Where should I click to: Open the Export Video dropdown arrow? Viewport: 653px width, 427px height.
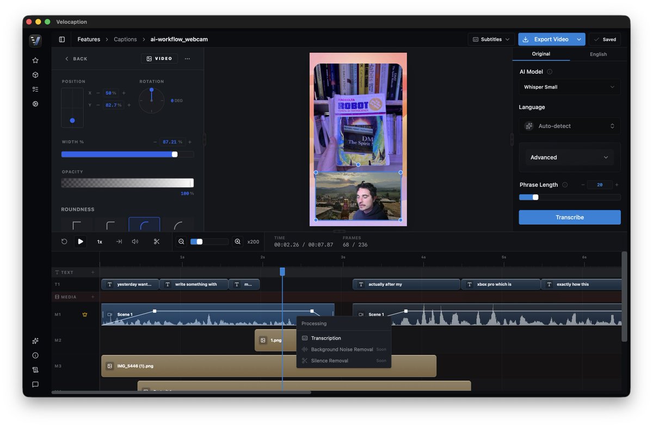579,39
